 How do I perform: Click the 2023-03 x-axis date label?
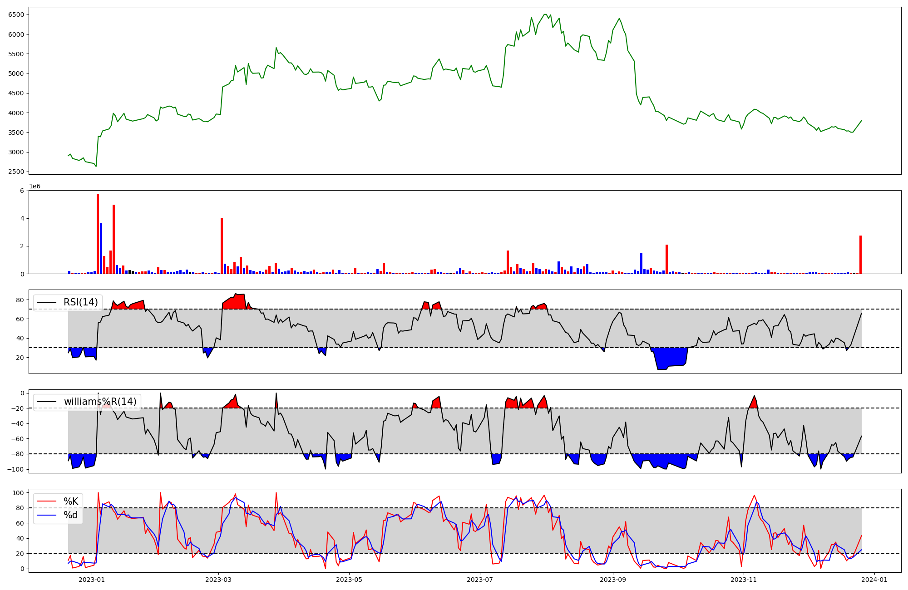[x=219, y=580]
